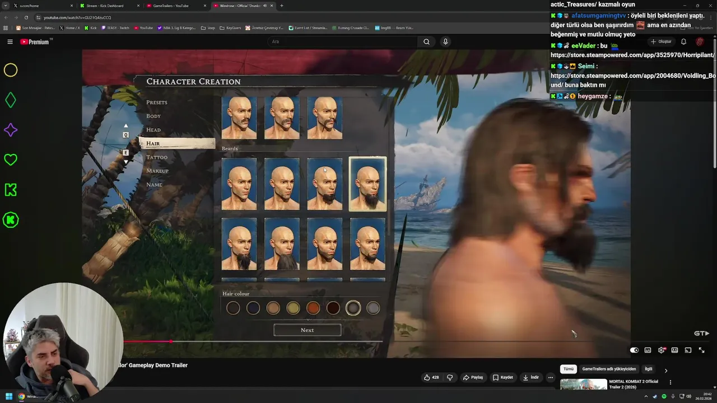Click Next button in Character Creation

click(x=307, y=330)
